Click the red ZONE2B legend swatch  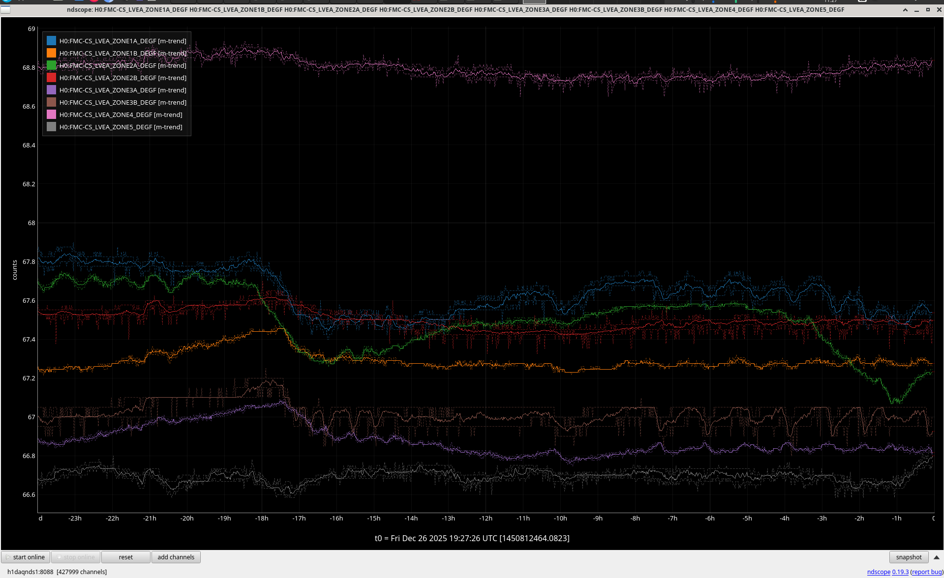click(x=51, y=78)
